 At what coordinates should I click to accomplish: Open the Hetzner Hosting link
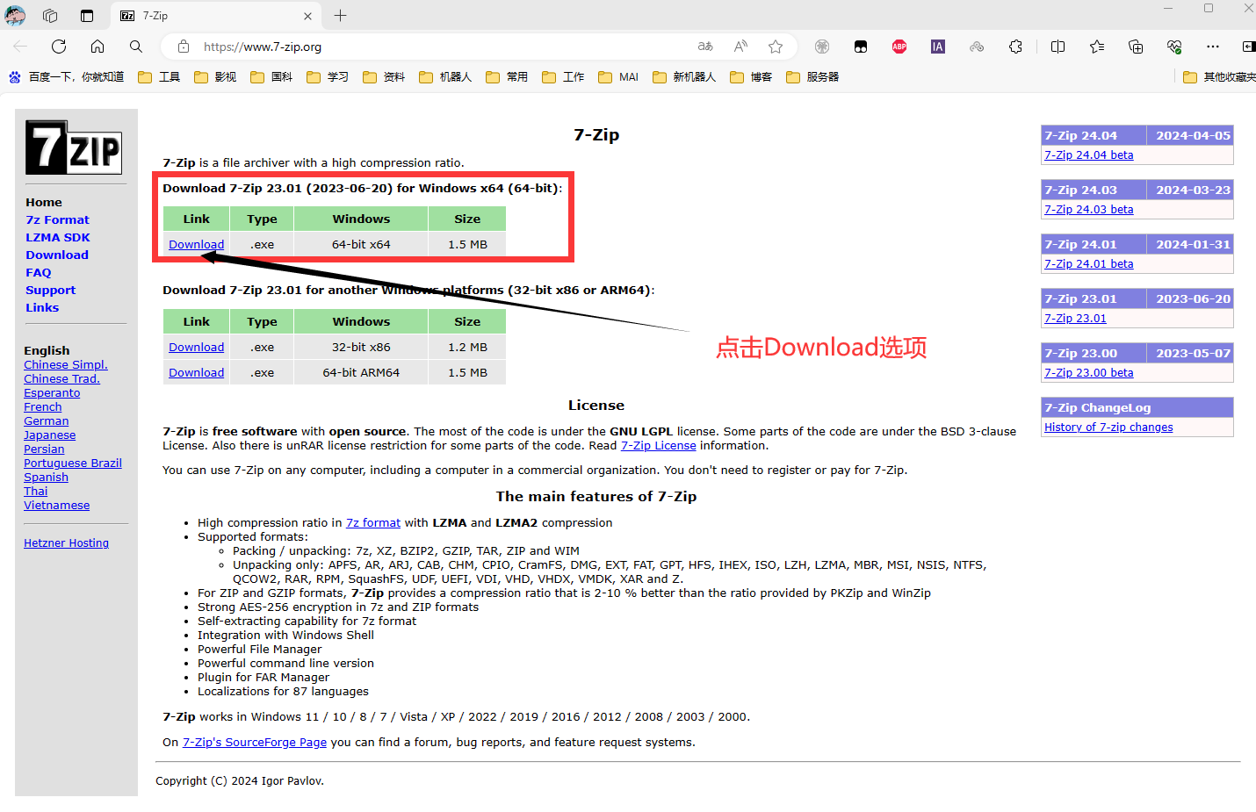pos(67,543)
